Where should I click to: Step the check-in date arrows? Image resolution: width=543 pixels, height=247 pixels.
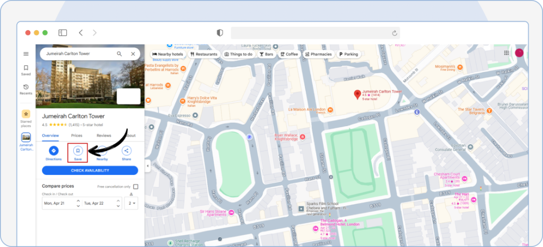[78, 204]
